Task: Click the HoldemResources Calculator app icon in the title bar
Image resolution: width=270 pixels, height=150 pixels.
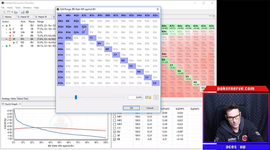Action: pos(3,3)
